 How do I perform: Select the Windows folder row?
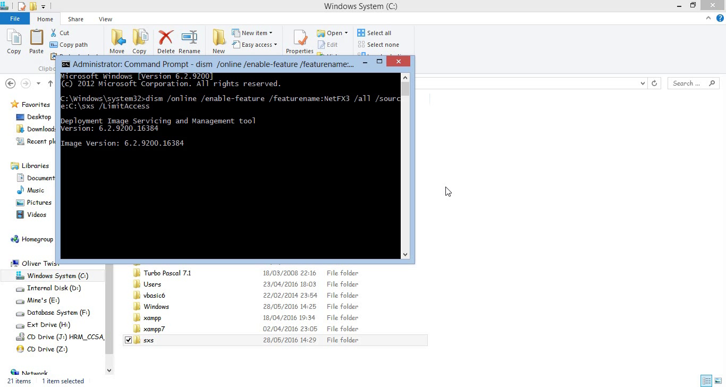click(x=275, y=307)
